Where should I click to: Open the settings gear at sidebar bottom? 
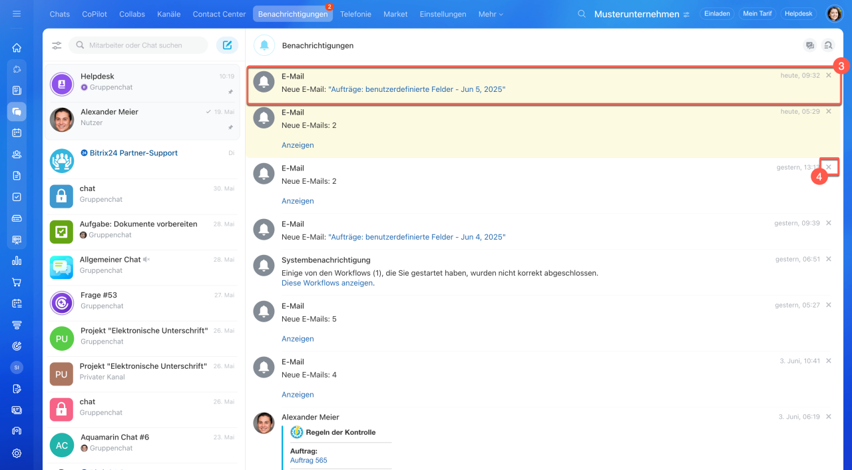17,453
